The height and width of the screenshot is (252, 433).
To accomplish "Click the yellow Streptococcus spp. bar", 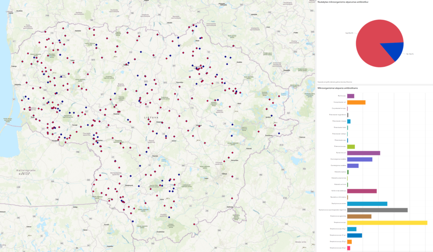I will point(387,222).
